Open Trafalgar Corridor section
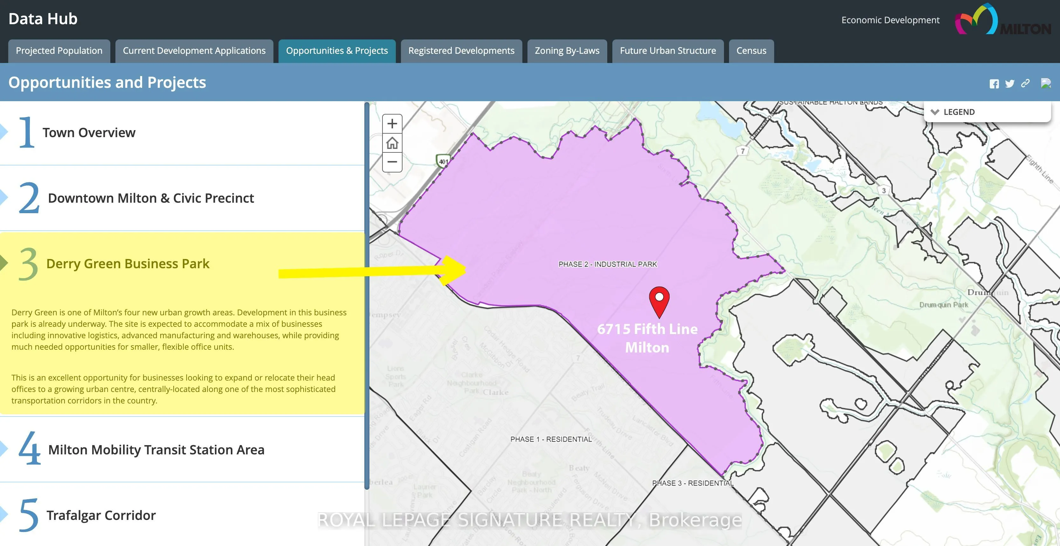 coord(101,515)
